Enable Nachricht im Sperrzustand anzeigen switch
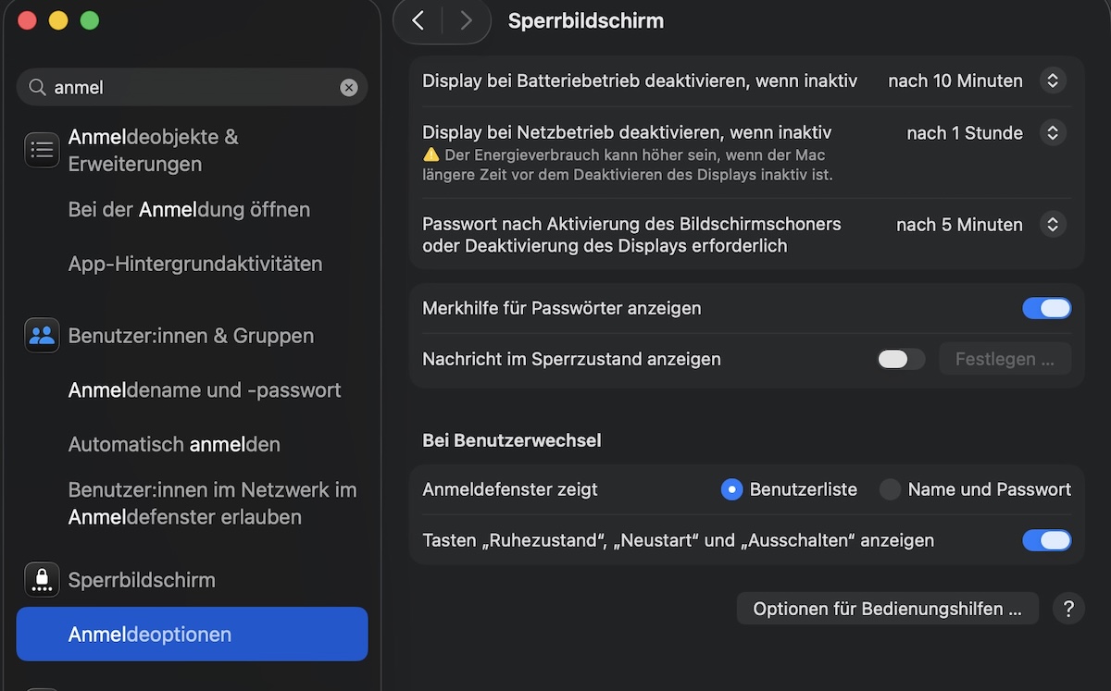Screen dimensions: 1111x691 901,359
